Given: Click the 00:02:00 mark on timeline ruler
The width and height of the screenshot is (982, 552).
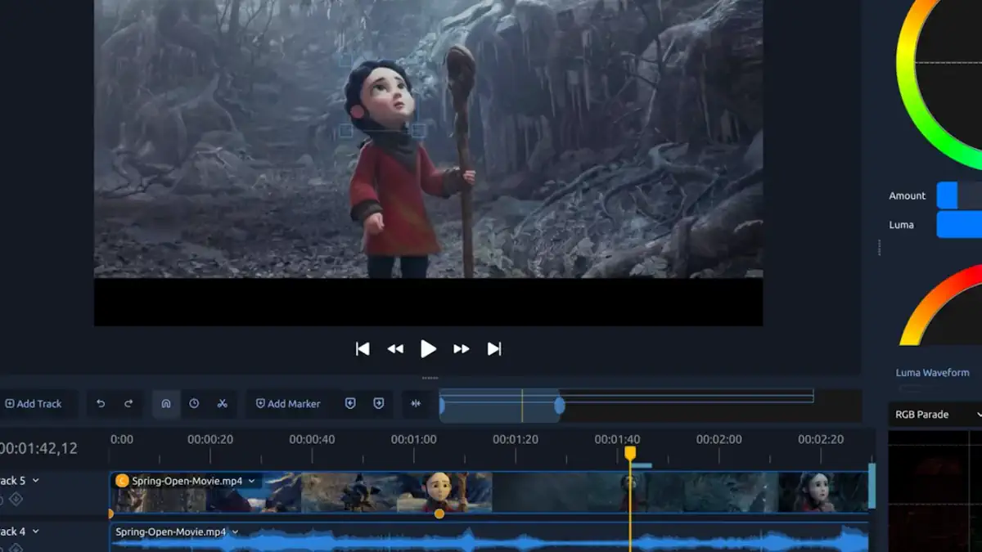Looking at the screenshot, I should coord(719,439).
